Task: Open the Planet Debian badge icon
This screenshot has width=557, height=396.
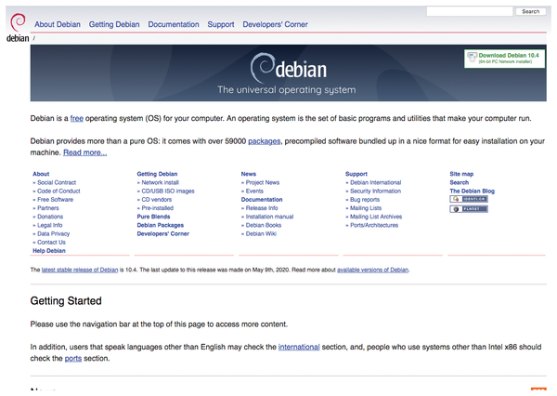Action: [469, 209]
